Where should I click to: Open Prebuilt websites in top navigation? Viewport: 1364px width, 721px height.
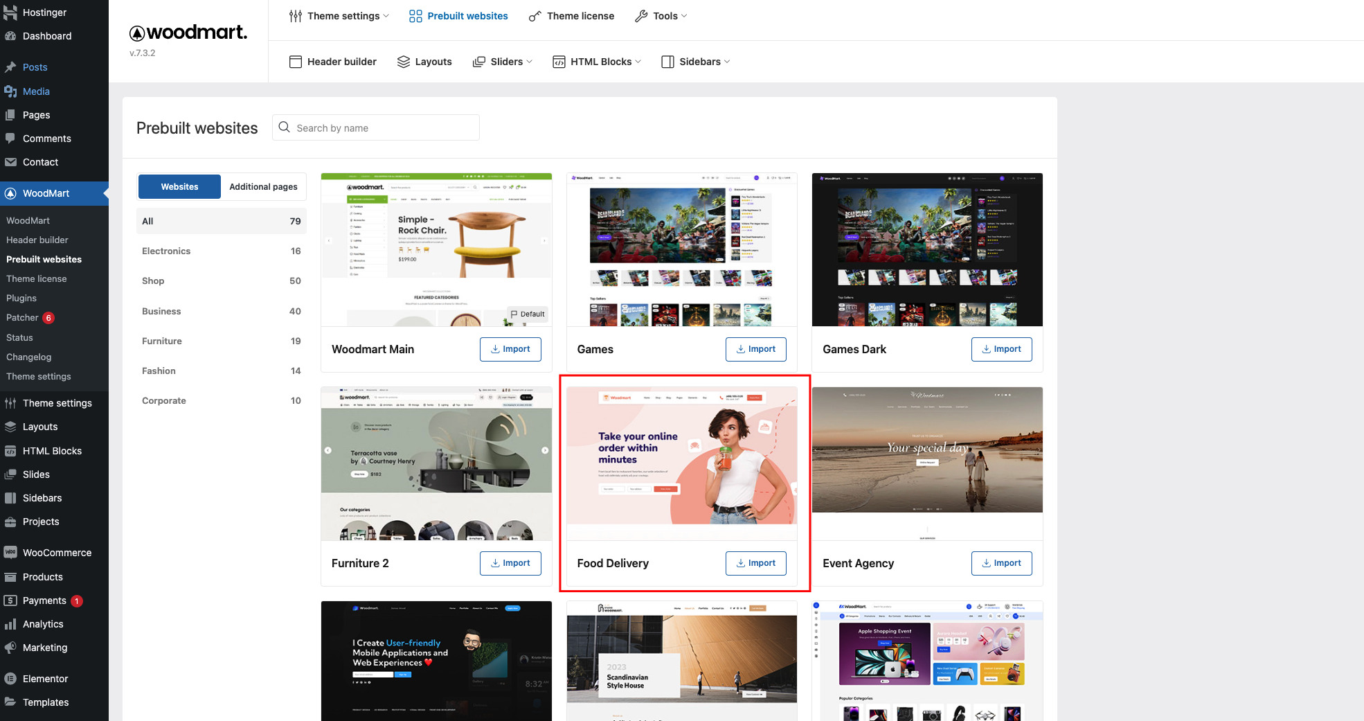point(458,16)
